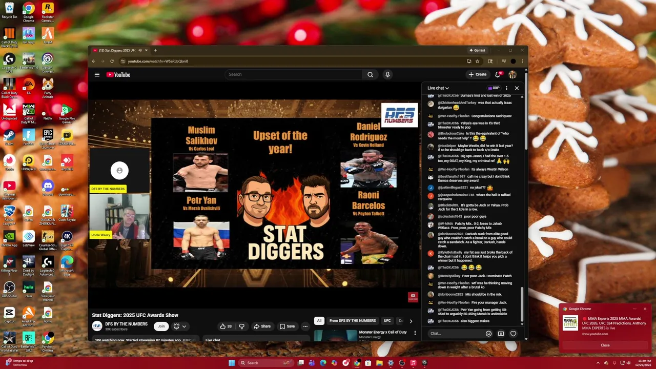Like the video with thumbs up
656x369 pixels.
click(225, 326)
